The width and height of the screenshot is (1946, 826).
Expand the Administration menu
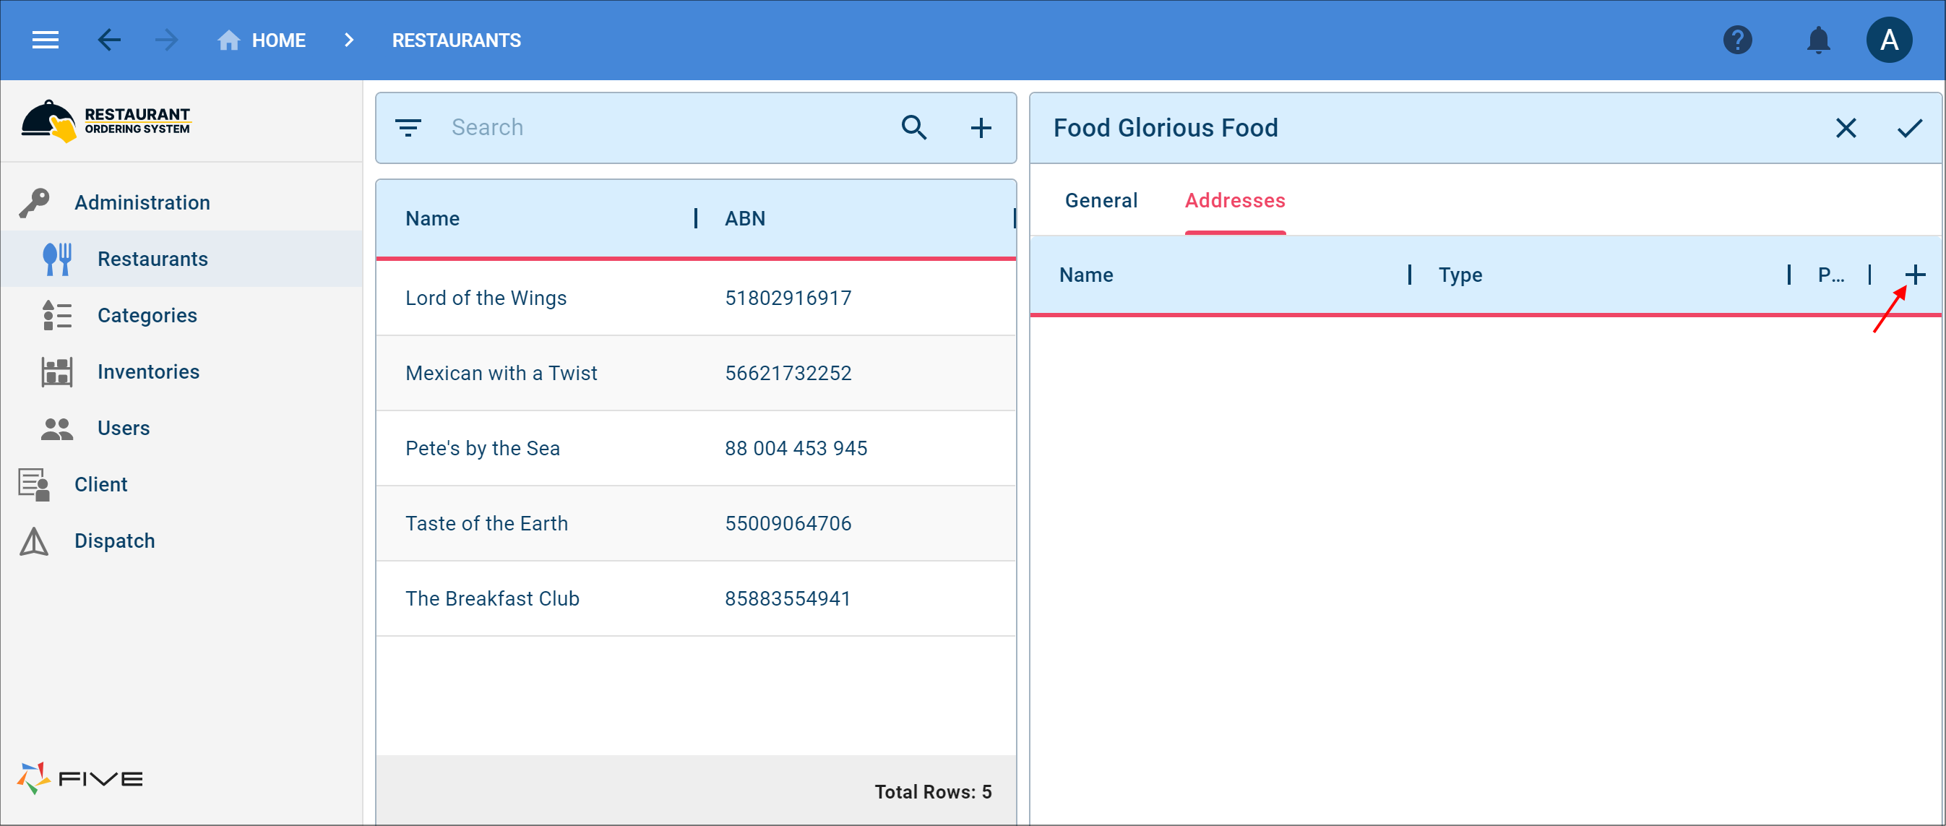pyautogui.click(x=142, y=202)
